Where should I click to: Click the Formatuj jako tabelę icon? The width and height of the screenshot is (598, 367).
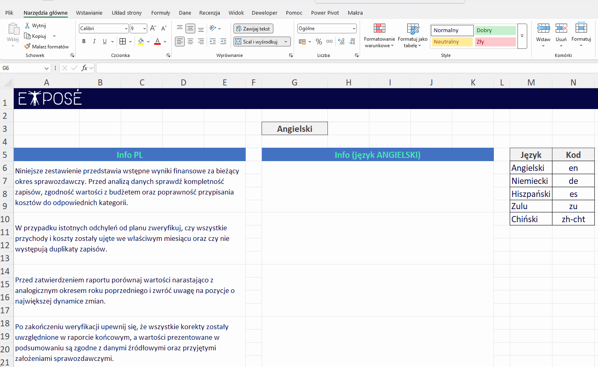412,28
